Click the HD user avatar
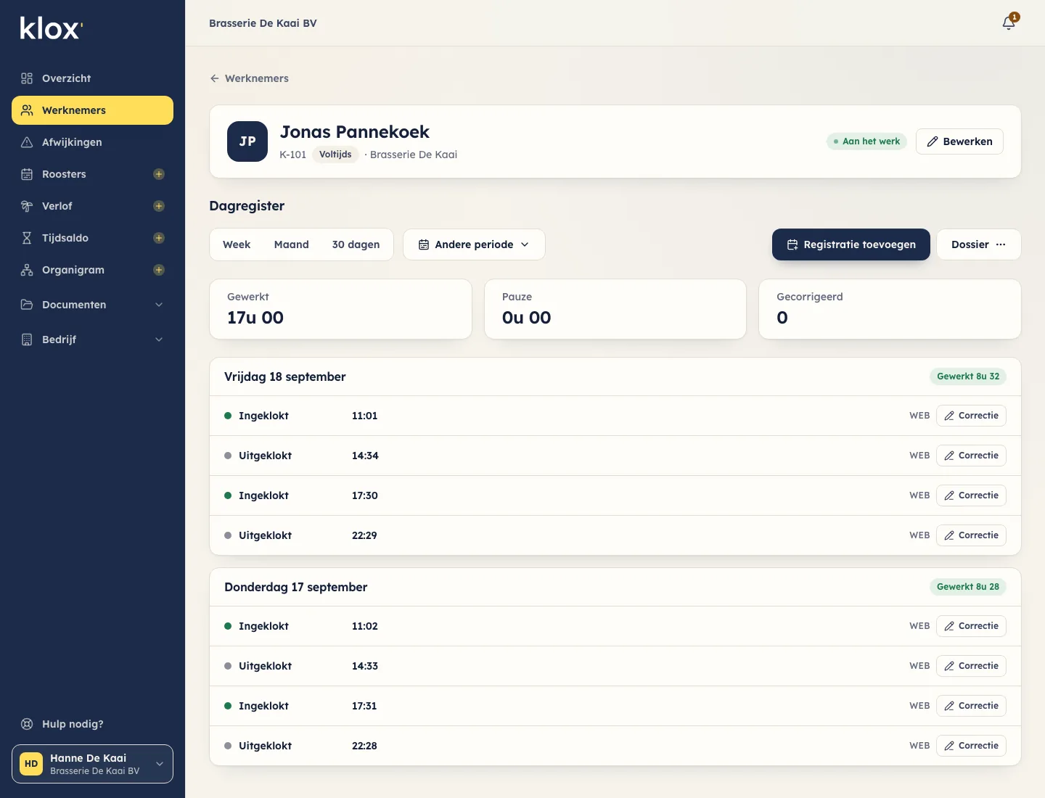The width and height of the screenshot is (1045, 798). point(31,764)
